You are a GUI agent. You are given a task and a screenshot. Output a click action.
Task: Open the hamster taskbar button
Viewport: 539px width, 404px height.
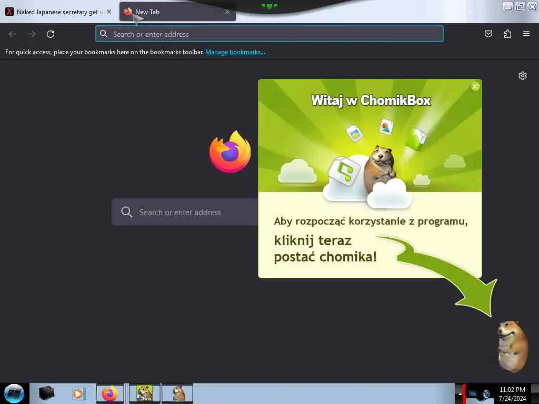177,393
